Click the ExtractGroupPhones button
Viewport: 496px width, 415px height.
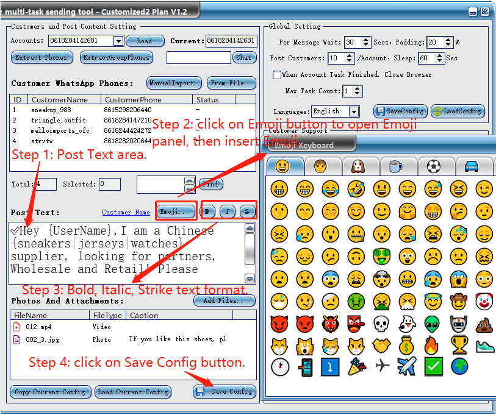tap(117, 57)
